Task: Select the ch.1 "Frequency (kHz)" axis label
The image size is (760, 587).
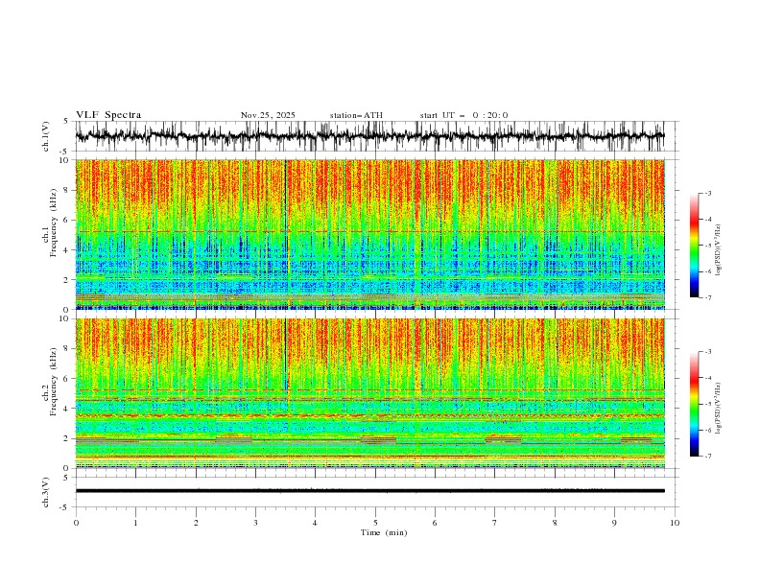Action: tap(54, 223)
